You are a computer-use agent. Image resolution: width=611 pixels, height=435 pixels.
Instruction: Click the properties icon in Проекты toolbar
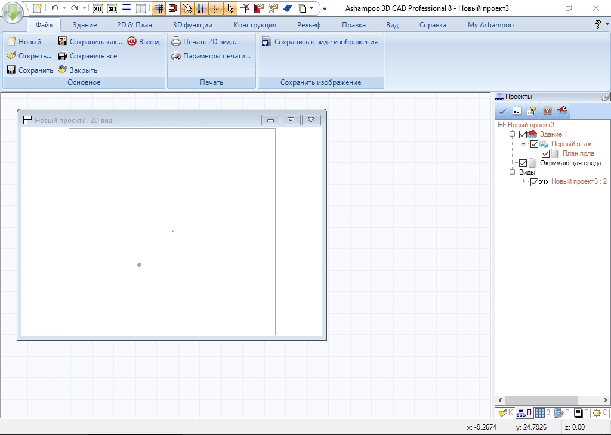532,111
